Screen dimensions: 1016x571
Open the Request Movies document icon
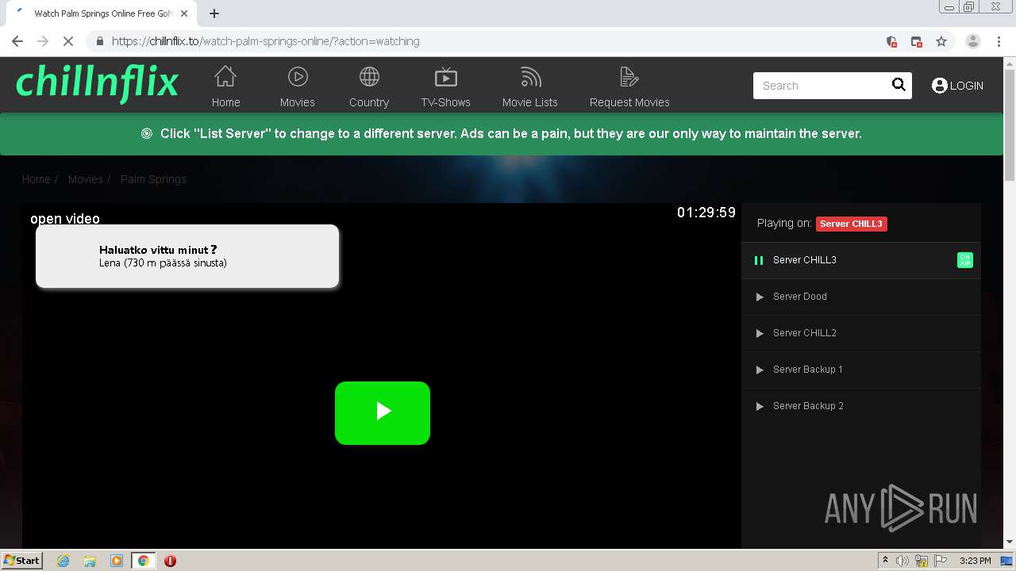[x=629, y=77]
